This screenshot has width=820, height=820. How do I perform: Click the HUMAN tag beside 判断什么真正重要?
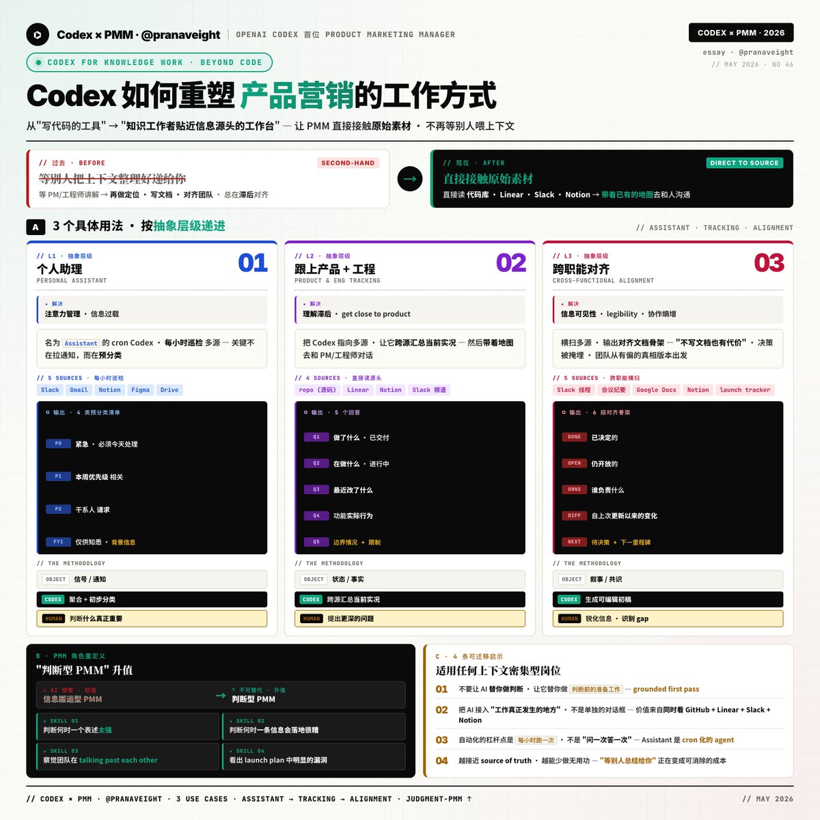tap(53, 618)
